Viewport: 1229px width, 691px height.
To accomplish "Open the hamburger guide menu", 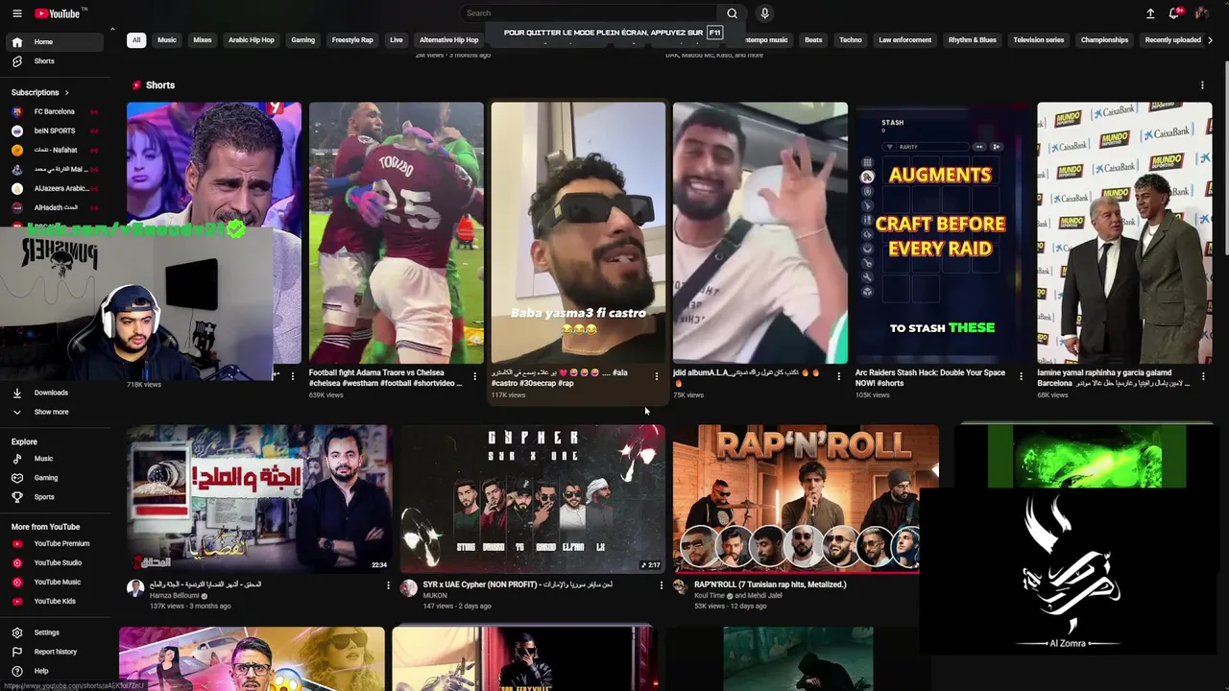I will click(16, 13).
